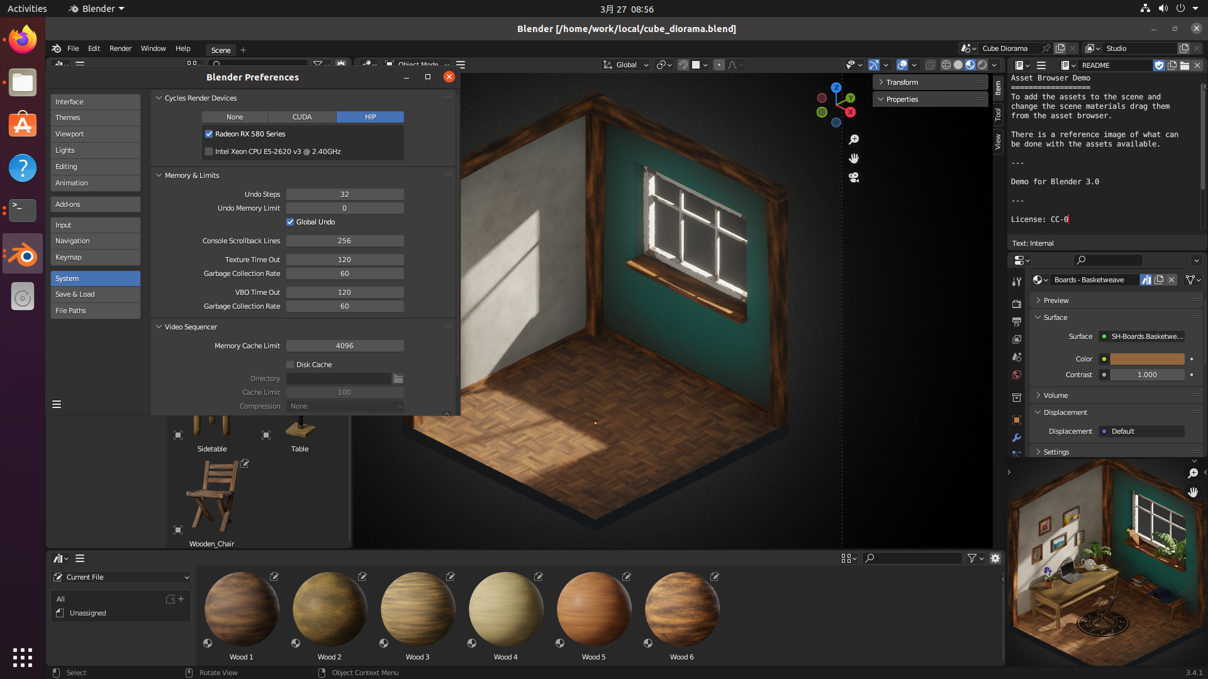Select solid viewport shading mode
The height and width of the screenshot is (679, 1208).
coord(958,65)
